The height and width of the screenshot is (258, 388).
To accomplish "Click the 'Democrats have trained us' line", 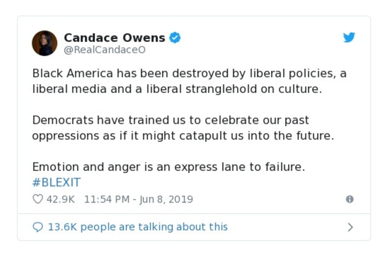I will point(170,120).
